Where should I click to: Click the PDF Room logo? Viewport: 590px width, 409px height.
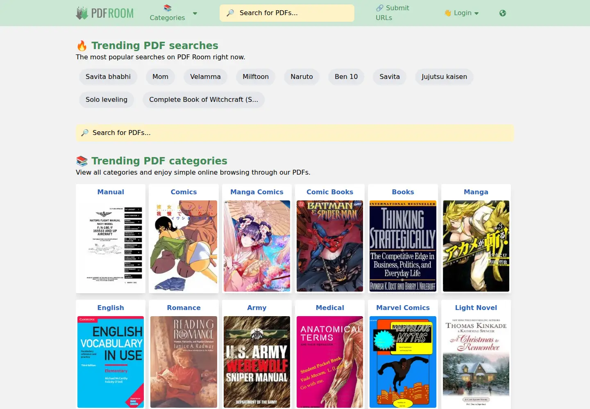(x=105, y=13)
